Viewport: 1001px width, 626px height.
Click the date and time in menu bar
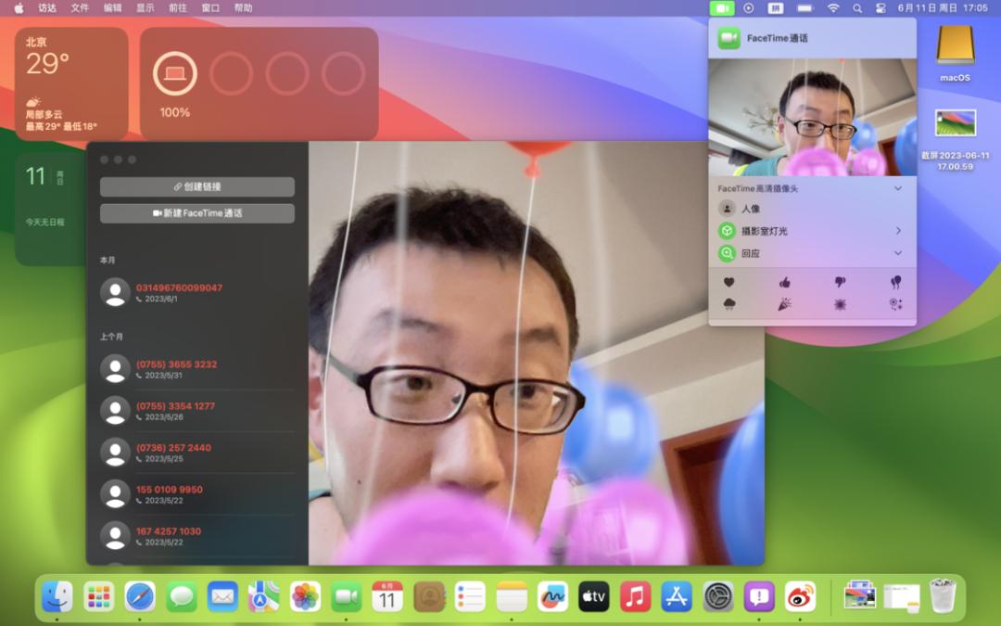[943, 8]
